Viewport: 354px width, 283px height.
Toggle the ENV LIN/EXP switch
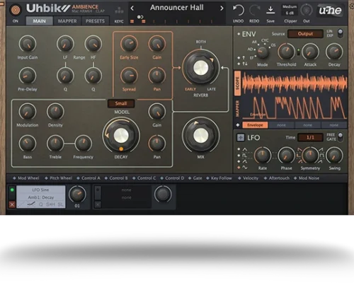[340, 33]
